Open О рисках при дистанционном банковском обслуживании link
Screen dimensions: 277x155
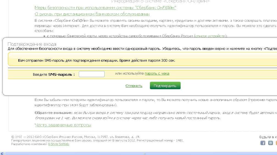[x=92, y=14]
